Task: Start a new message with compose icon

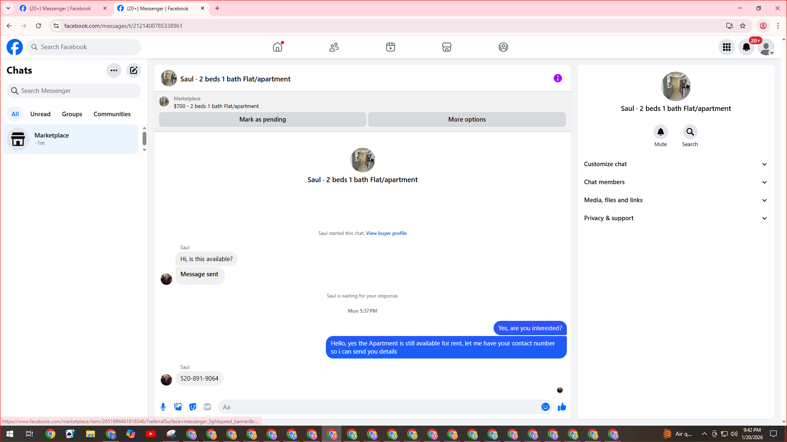Action: coord(134,70)
